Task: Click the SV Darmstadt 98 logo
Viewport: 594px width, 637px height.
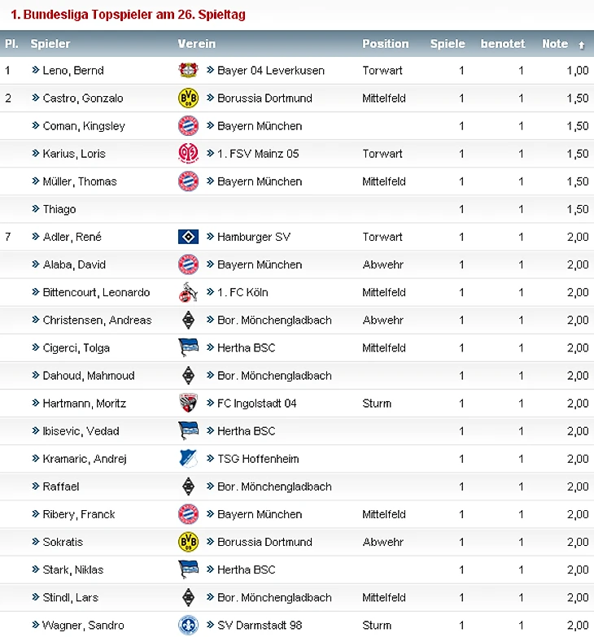Action: pos(188,625)
